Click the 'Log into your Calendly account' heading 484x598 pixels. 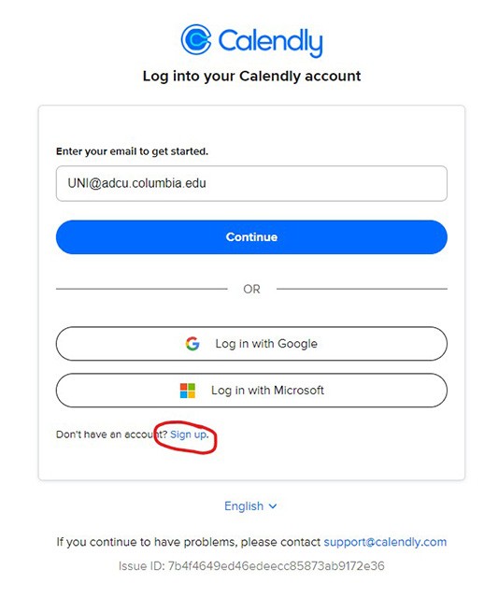pyautogui.click(x=251, y=77)
